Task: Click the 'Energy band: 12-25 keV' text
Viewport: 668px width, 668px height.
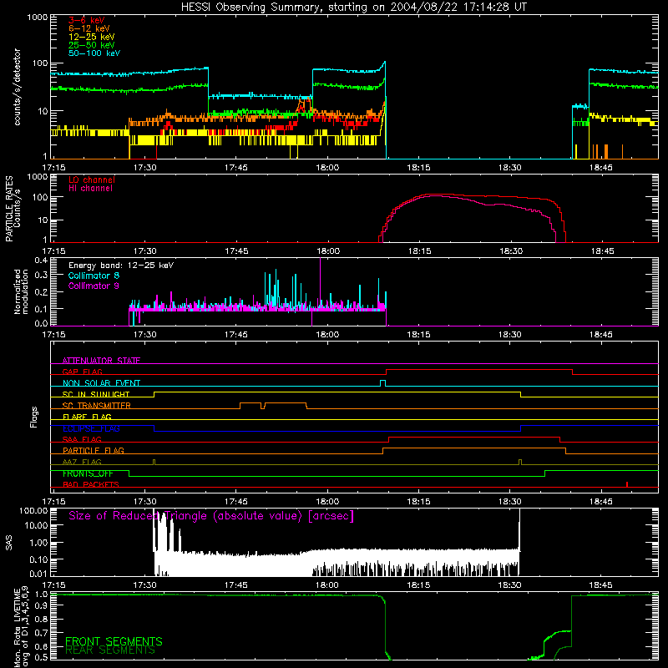Action: tap(121, 266)
